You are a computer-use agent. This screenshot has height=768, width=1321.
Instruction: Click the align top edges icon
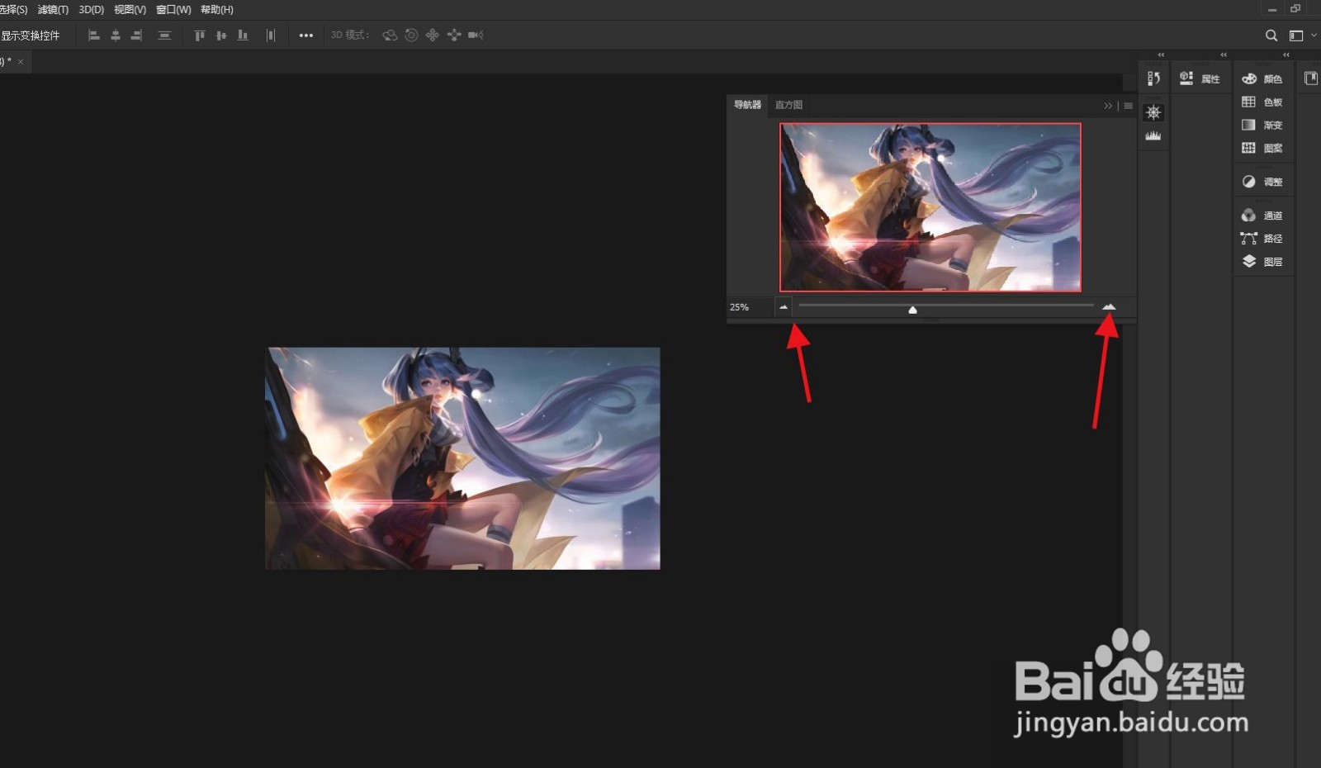(199, 36)
